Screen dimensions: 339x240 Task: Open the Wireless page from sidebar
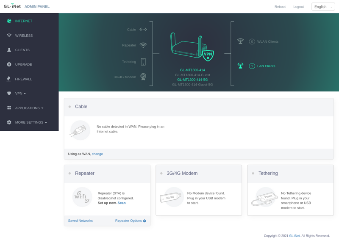[x=24, y=36]
